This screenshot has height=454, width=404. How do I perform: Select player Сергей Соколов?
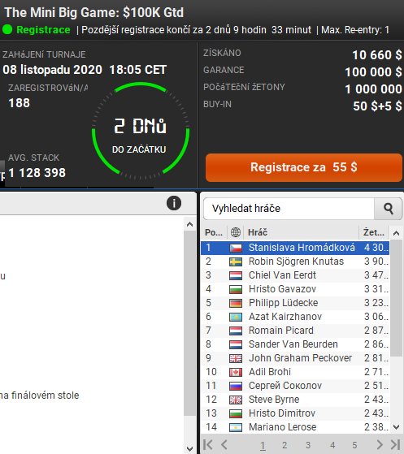[x=295, y=386]
